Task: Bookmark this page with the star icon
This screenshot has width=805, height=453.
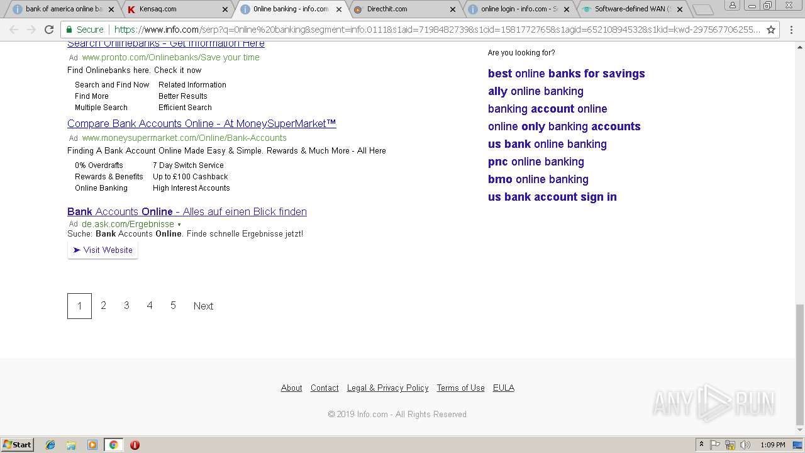Action: pyautogui.click(x=771, y=30)
